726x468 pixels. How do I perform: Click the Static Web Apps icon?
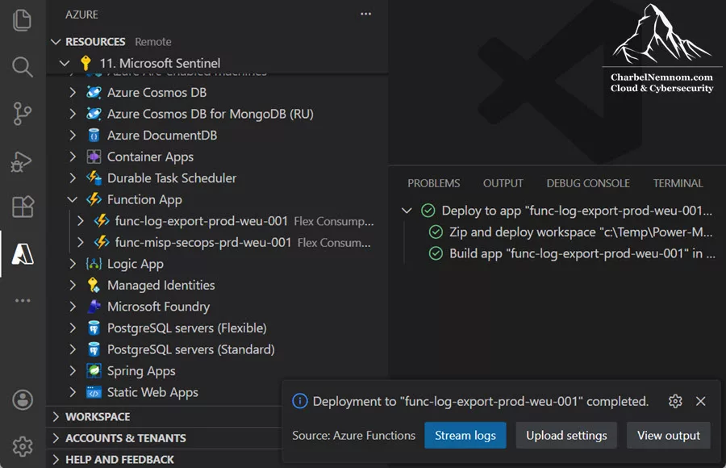94,392
